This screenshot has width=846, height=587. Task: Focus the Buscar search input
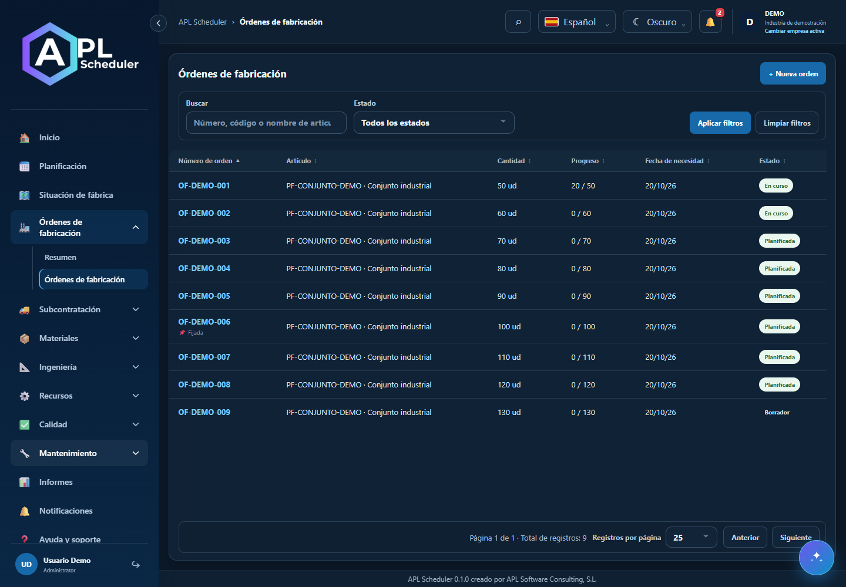(266, 123)
